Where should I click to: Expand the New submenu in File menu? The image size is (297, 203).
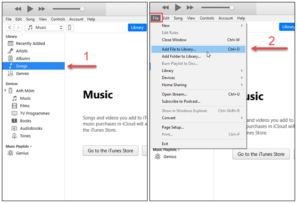(x=198, y=25)
